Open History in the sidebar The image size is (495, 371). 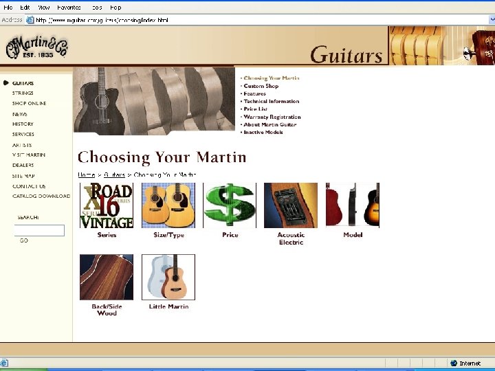pyautogui.click(x=23, y=124)
